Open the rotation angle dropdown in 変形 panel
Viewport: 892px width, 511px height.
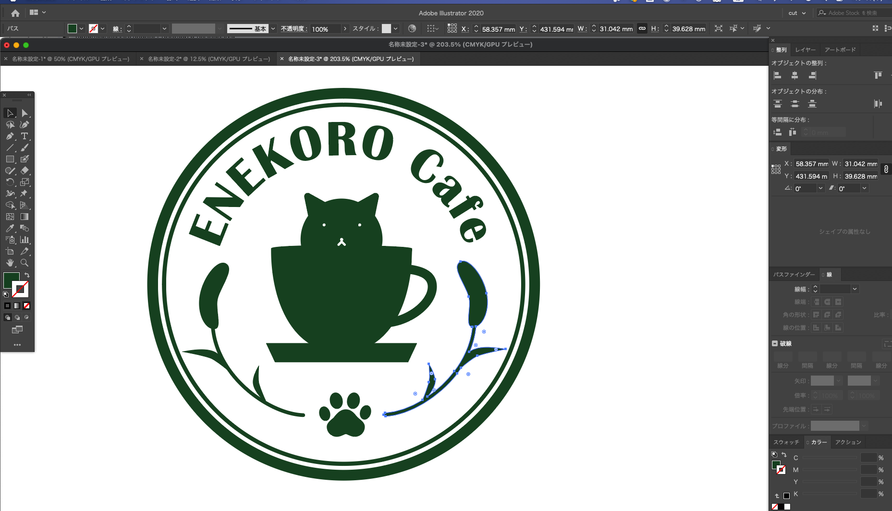coord(820,188)
